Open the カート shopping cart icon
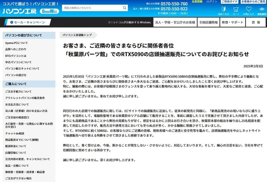This screenshot has height=182, width=267. tap(235, 9)
